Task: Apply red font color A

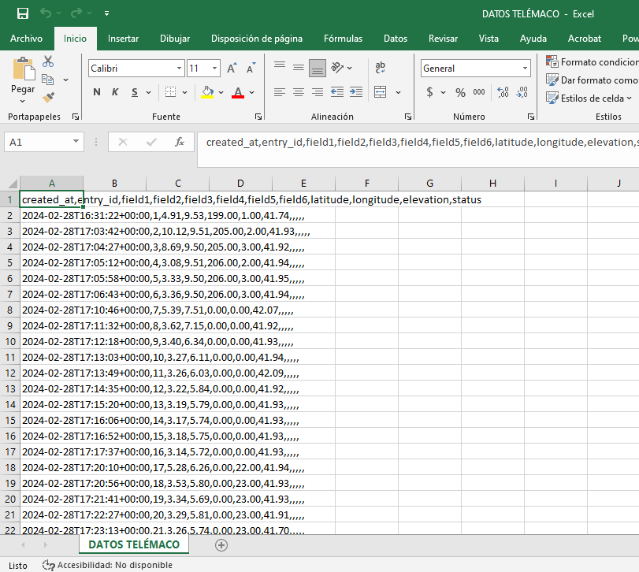Action: pos(238,92)
